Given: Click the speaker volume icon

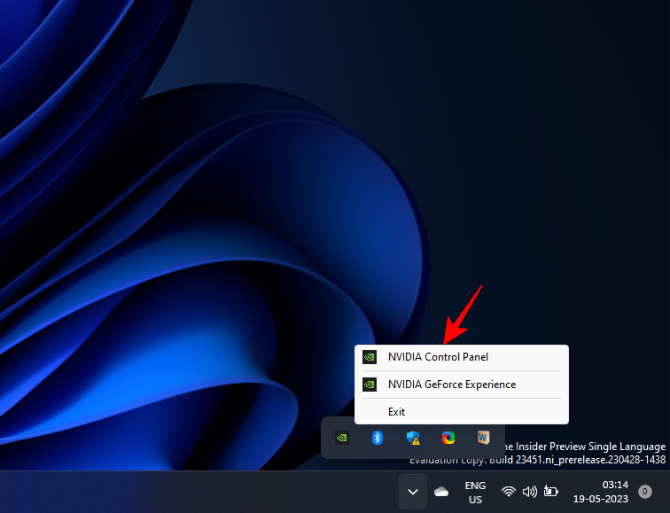Looking at the screenshot, I should (x=530, y=492).
